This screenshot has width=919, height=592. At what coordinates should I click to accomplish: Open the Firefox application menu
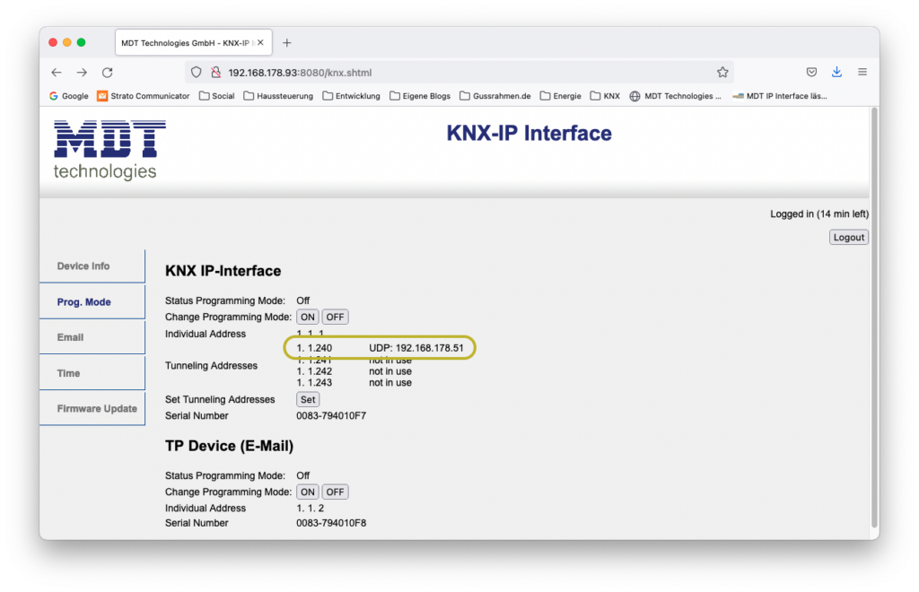click(x=862, y=72)
